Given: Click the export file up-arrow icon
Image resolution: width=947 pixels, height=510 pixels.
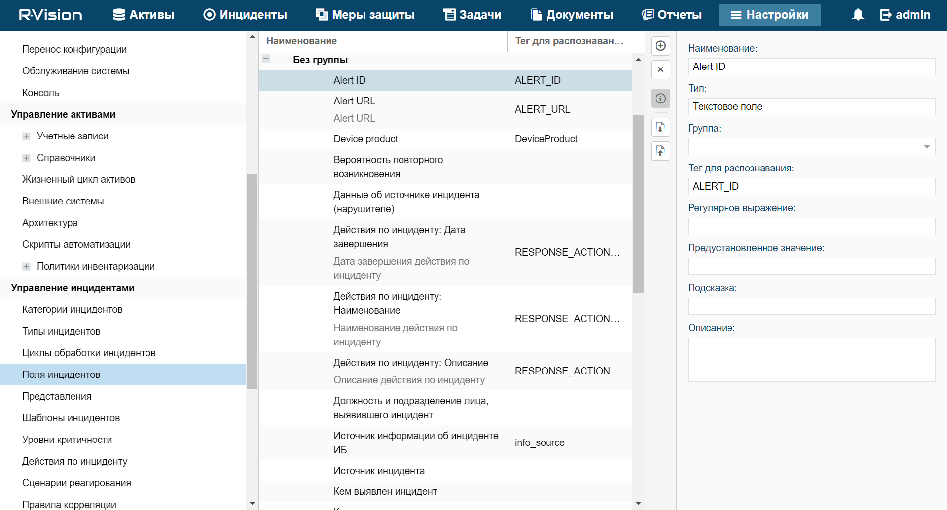Looking at the screenshot, I should (660, 151).
